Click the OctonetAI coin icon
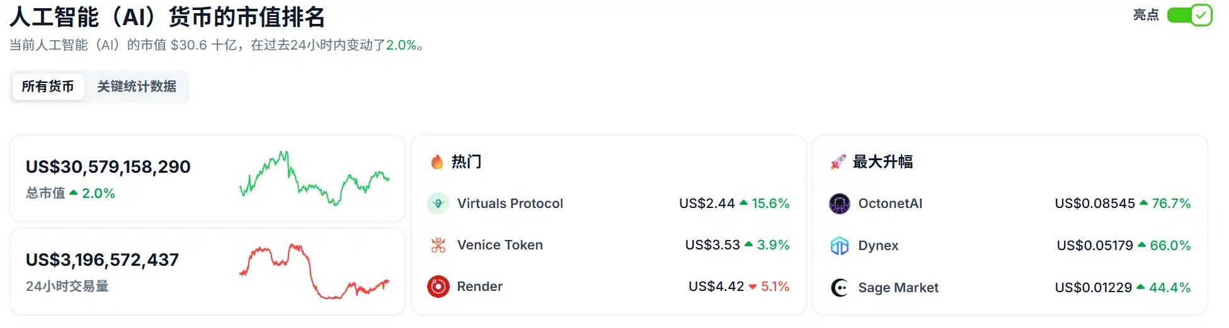Viewport: 1229px width, 328px height. tap(839, 204)
